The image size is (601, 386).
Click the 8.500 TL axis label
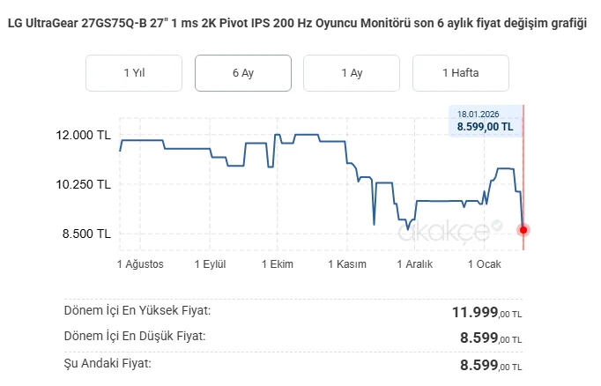tap(85, 234)
